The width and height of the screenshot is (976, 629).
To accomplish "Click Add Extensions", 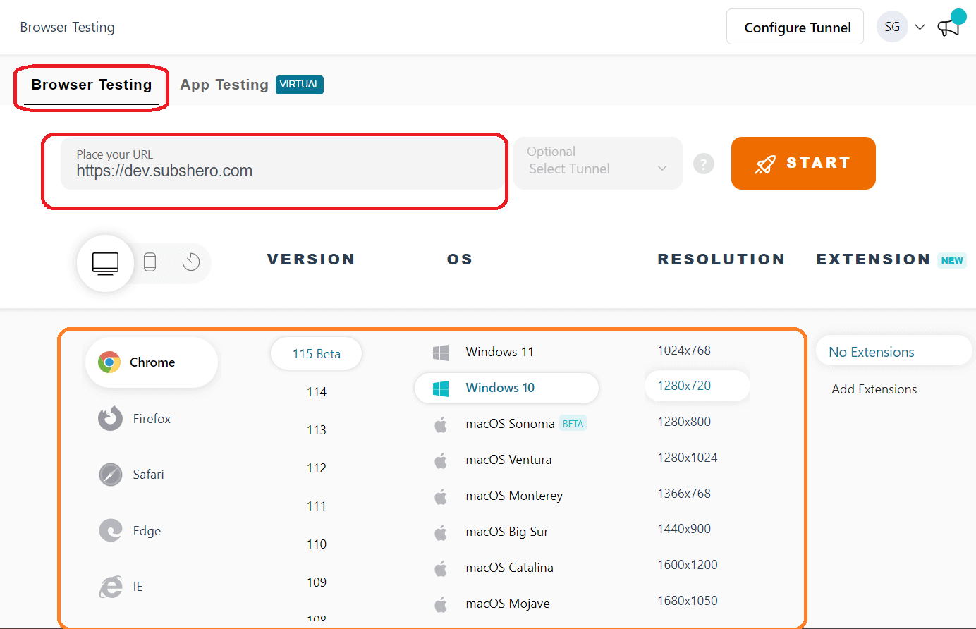I will (x=874, y=389).
